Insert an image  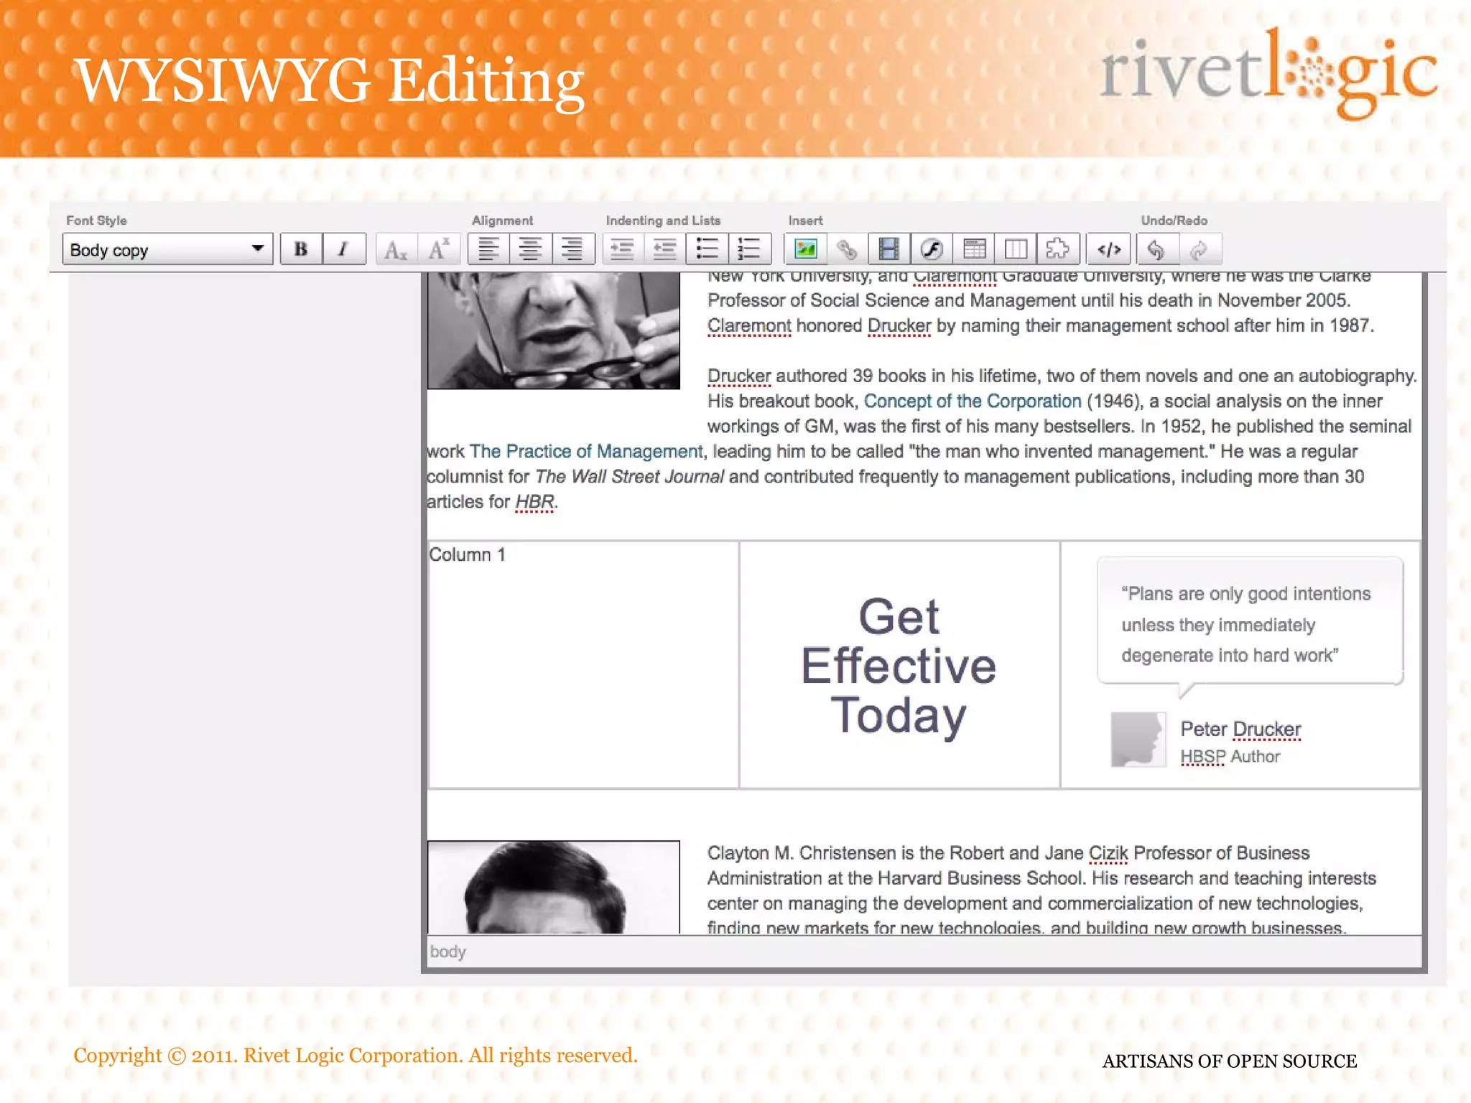pyautogui.click(x=805, y=250)
